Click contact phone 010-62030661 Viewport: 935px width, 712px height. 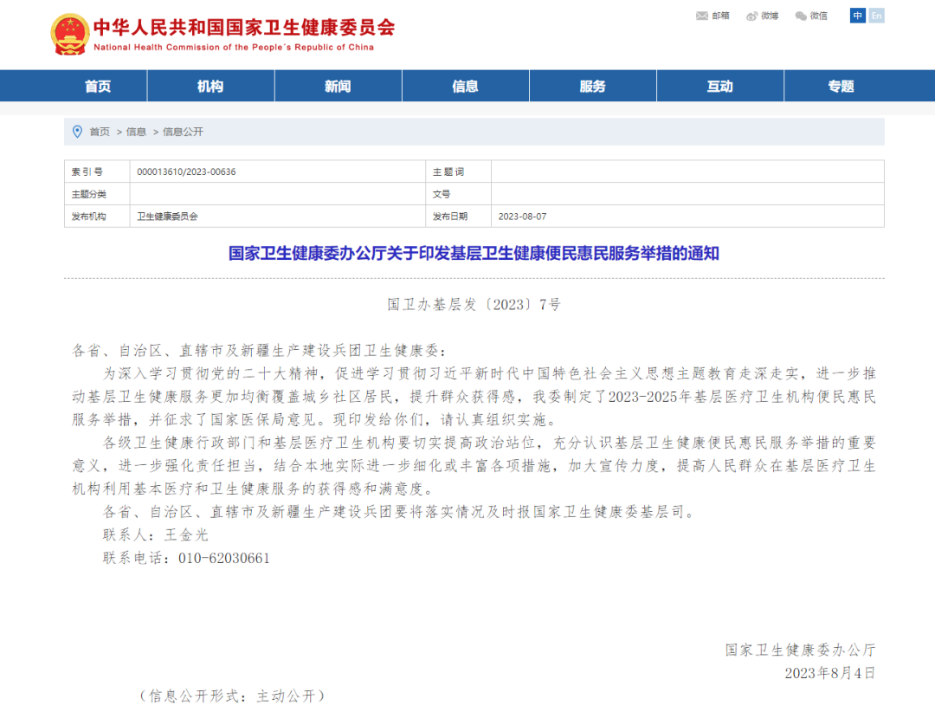pyautogui.click(x=224, y=558)
